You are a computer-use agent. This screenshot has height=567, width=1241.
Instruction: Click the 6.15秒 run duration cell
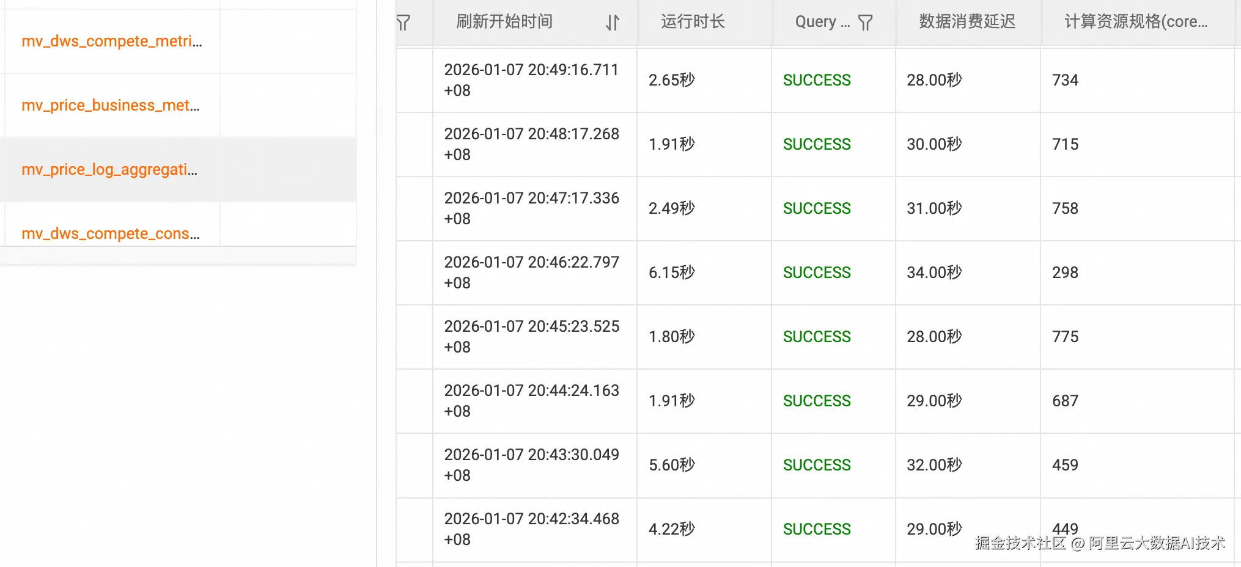(672, 273)
